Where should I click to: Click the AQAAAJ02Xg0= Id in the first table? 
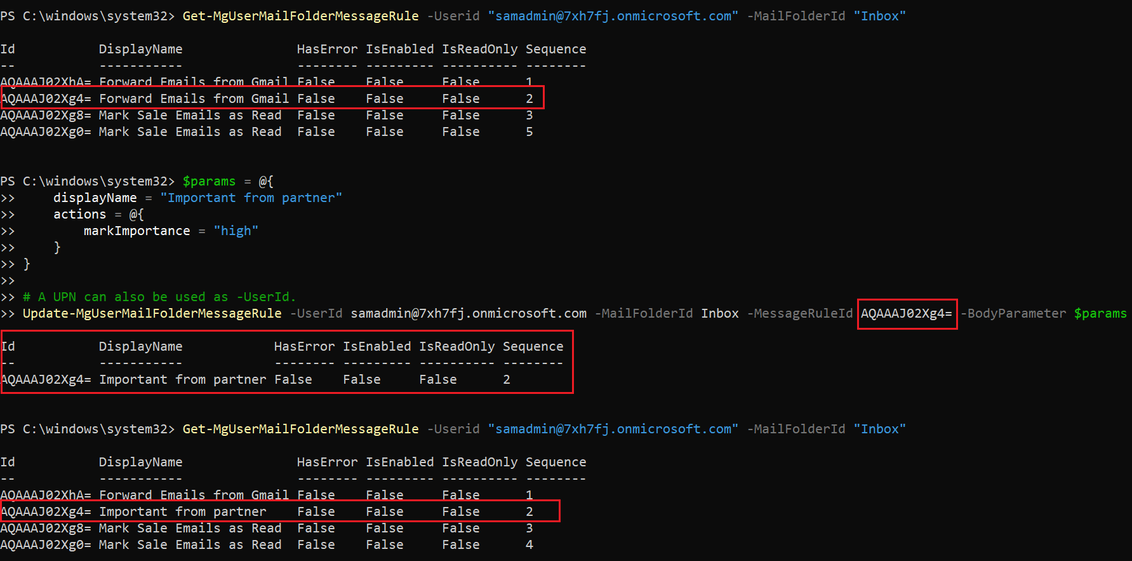46,132
